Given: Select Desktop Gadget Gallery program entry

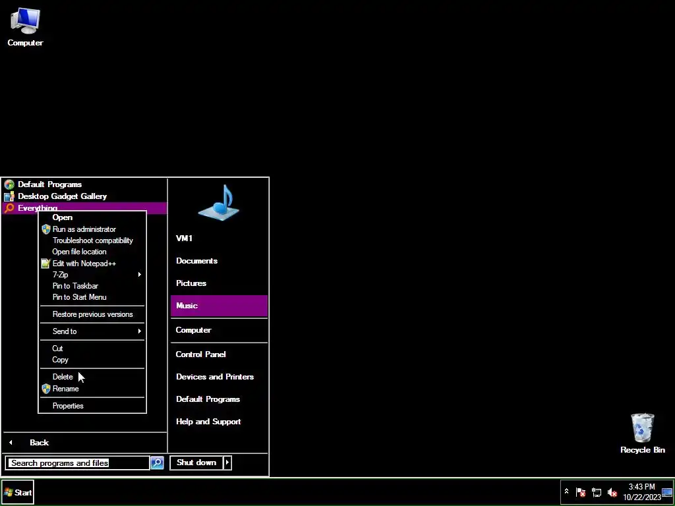Looking at the screenshot, I should pyautogui.click(x=85, y=196).
